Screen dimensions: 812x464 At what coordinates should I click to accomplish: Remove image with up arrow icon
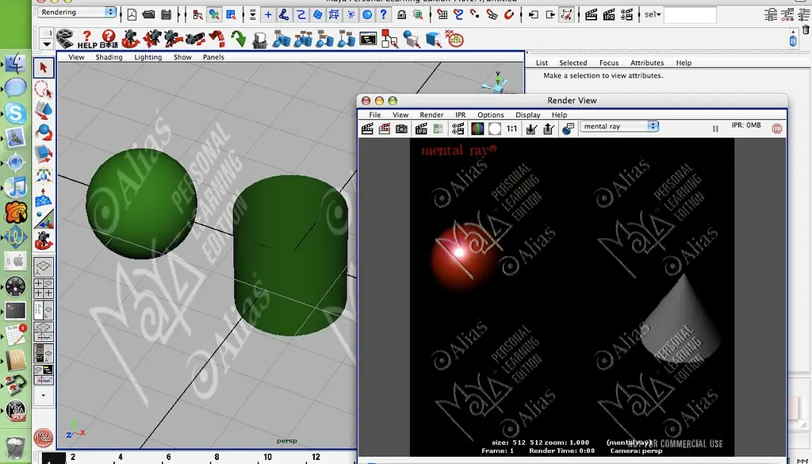tap(549, 129)
